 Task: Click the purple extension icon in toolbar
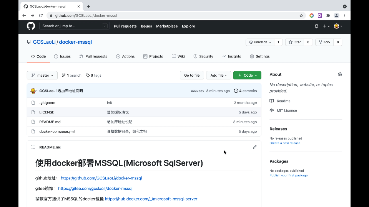320,15
